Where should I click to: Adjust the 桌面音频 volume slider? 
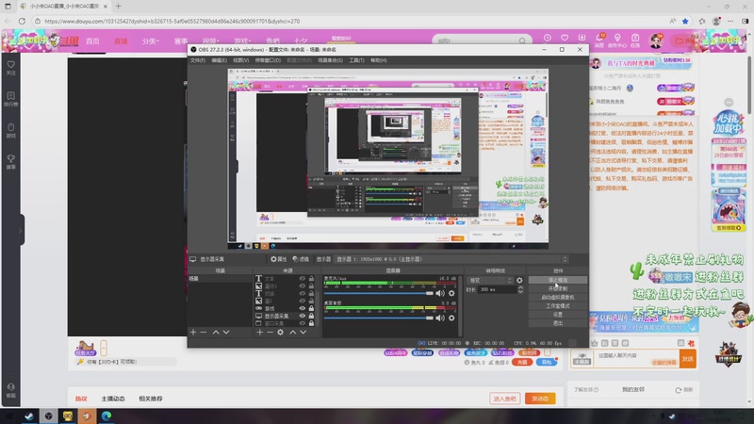click(x=379, y=318)
